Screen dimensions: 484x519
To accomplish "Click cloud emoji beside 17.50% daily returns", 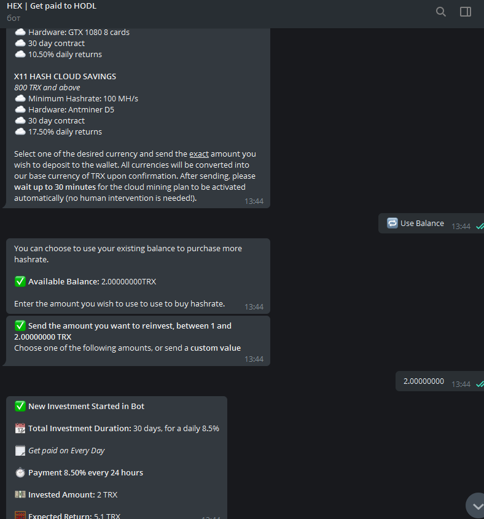I will (x=20, y=132).
